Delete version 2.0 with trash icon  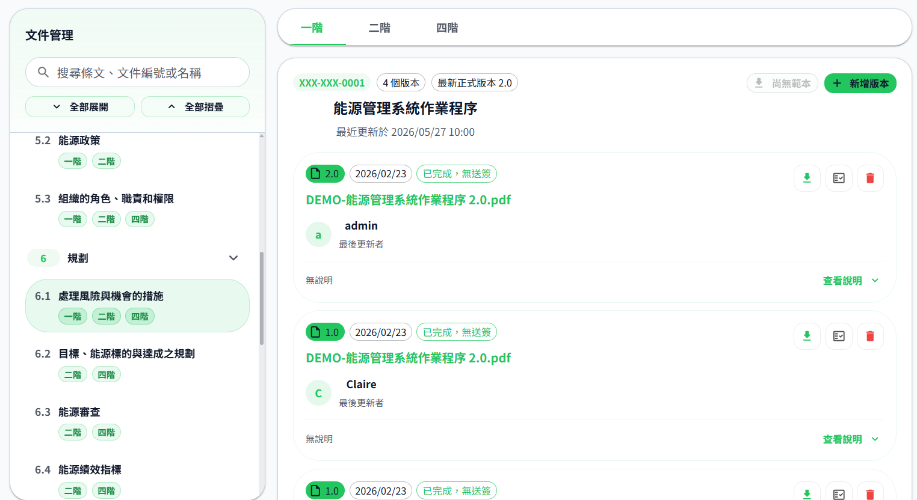point(870,178)
